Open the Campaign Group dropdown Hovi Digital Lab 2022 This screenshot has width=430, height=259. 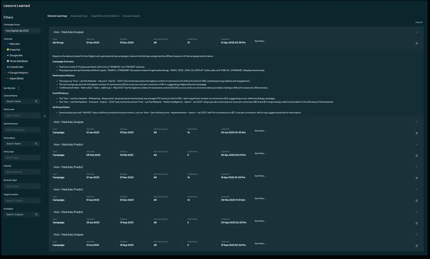coord(22,31)
